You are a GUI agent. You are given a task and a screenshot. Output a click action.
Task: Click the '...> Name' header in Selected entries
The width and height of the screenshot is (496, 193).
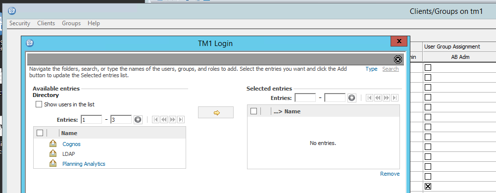(x=287, y=111)
